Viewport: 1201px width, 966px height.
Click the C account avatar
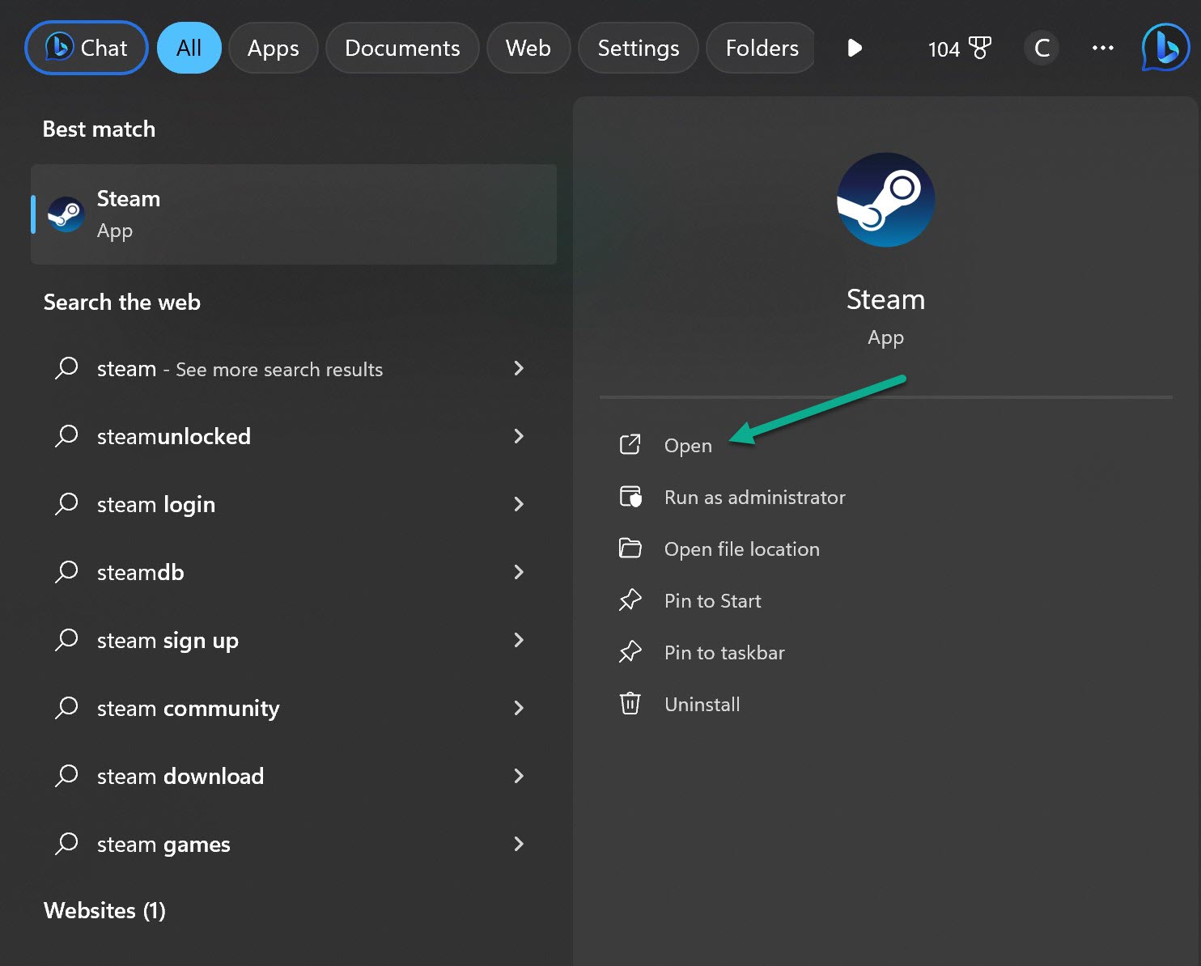[x=1042, y=49]
